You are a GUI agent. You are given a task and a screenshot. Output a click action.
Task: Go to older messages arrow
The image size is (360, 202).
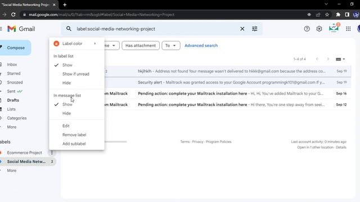tap(328, 59)
